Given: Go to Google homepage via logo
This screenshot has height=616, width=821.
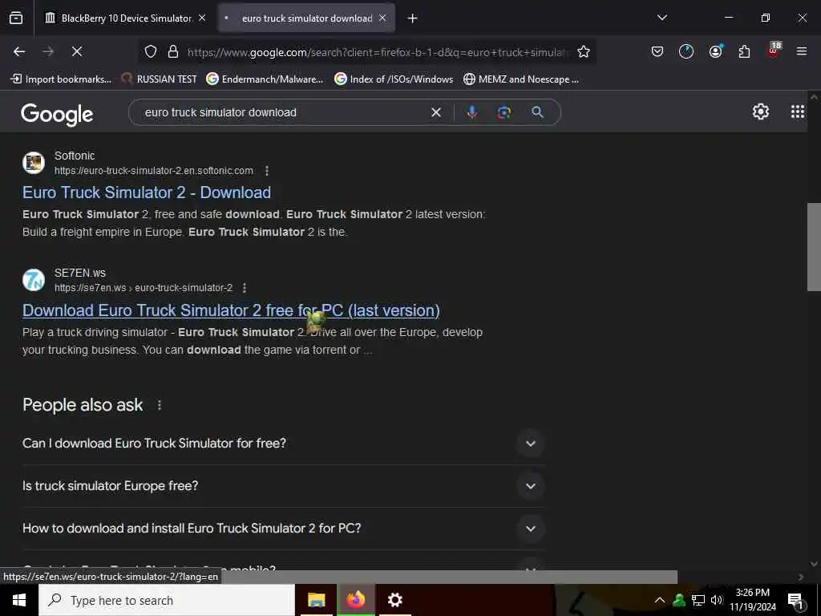Looking at the screenshot, I should (57, 114).
